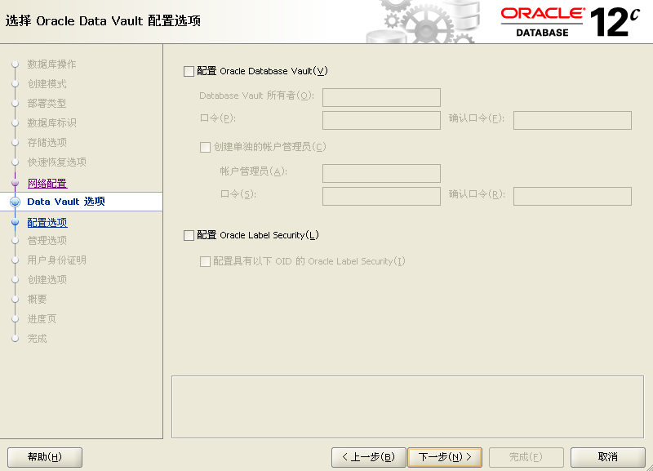Click the 帐户管理员(A) label
653x471 pixels.
click(253, 171)
